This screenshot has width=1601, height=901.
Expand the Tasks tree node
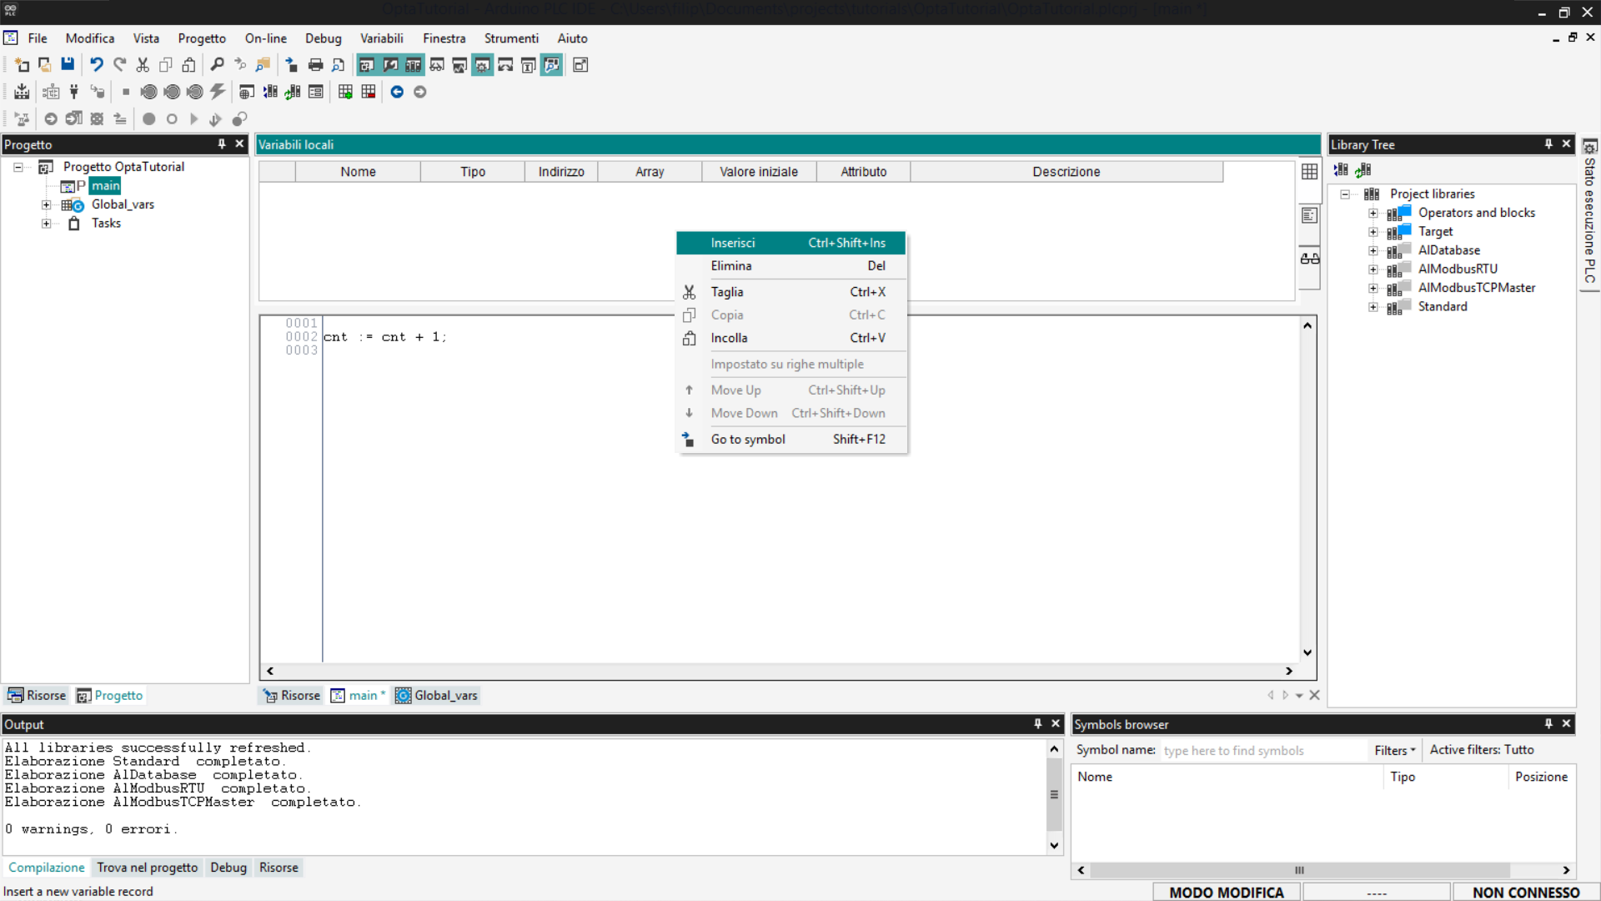click(47, 224)
